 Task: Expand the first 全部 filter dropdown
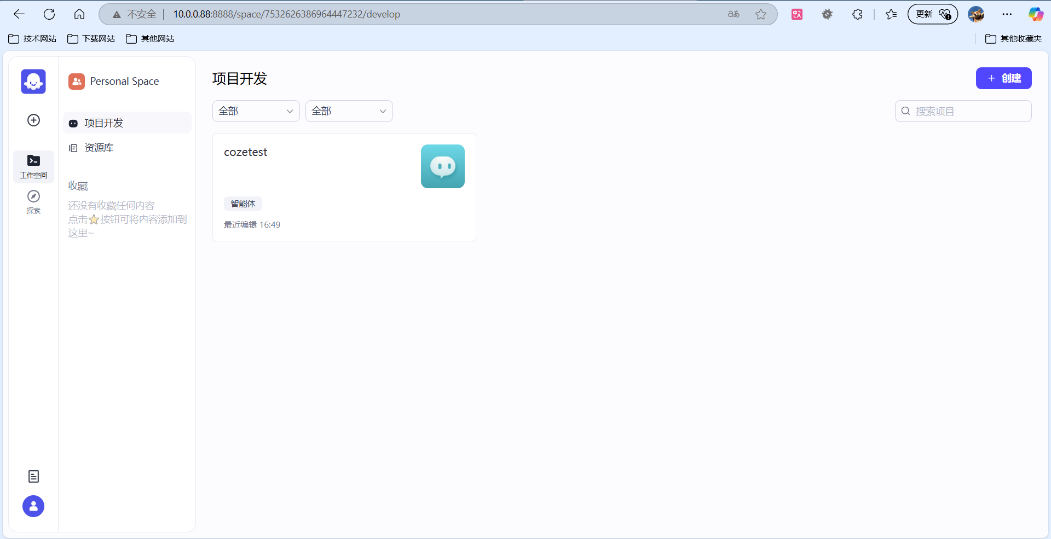[x=256, y=111]
